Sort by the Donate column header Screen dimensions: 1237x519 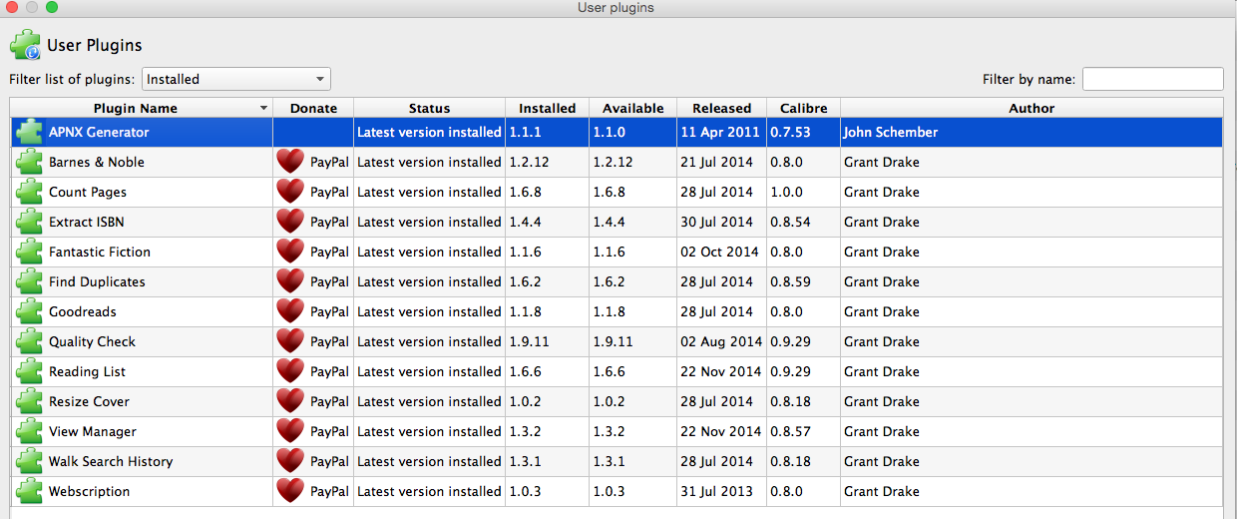coord(313,108)
